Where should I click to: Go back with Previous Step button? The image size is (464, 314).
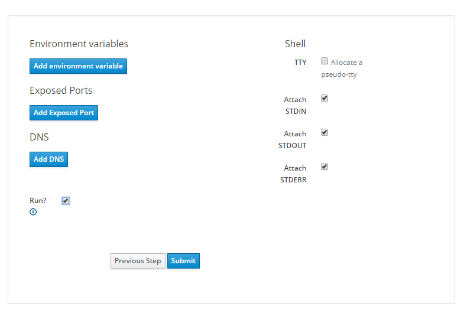[x=138, y=261]
